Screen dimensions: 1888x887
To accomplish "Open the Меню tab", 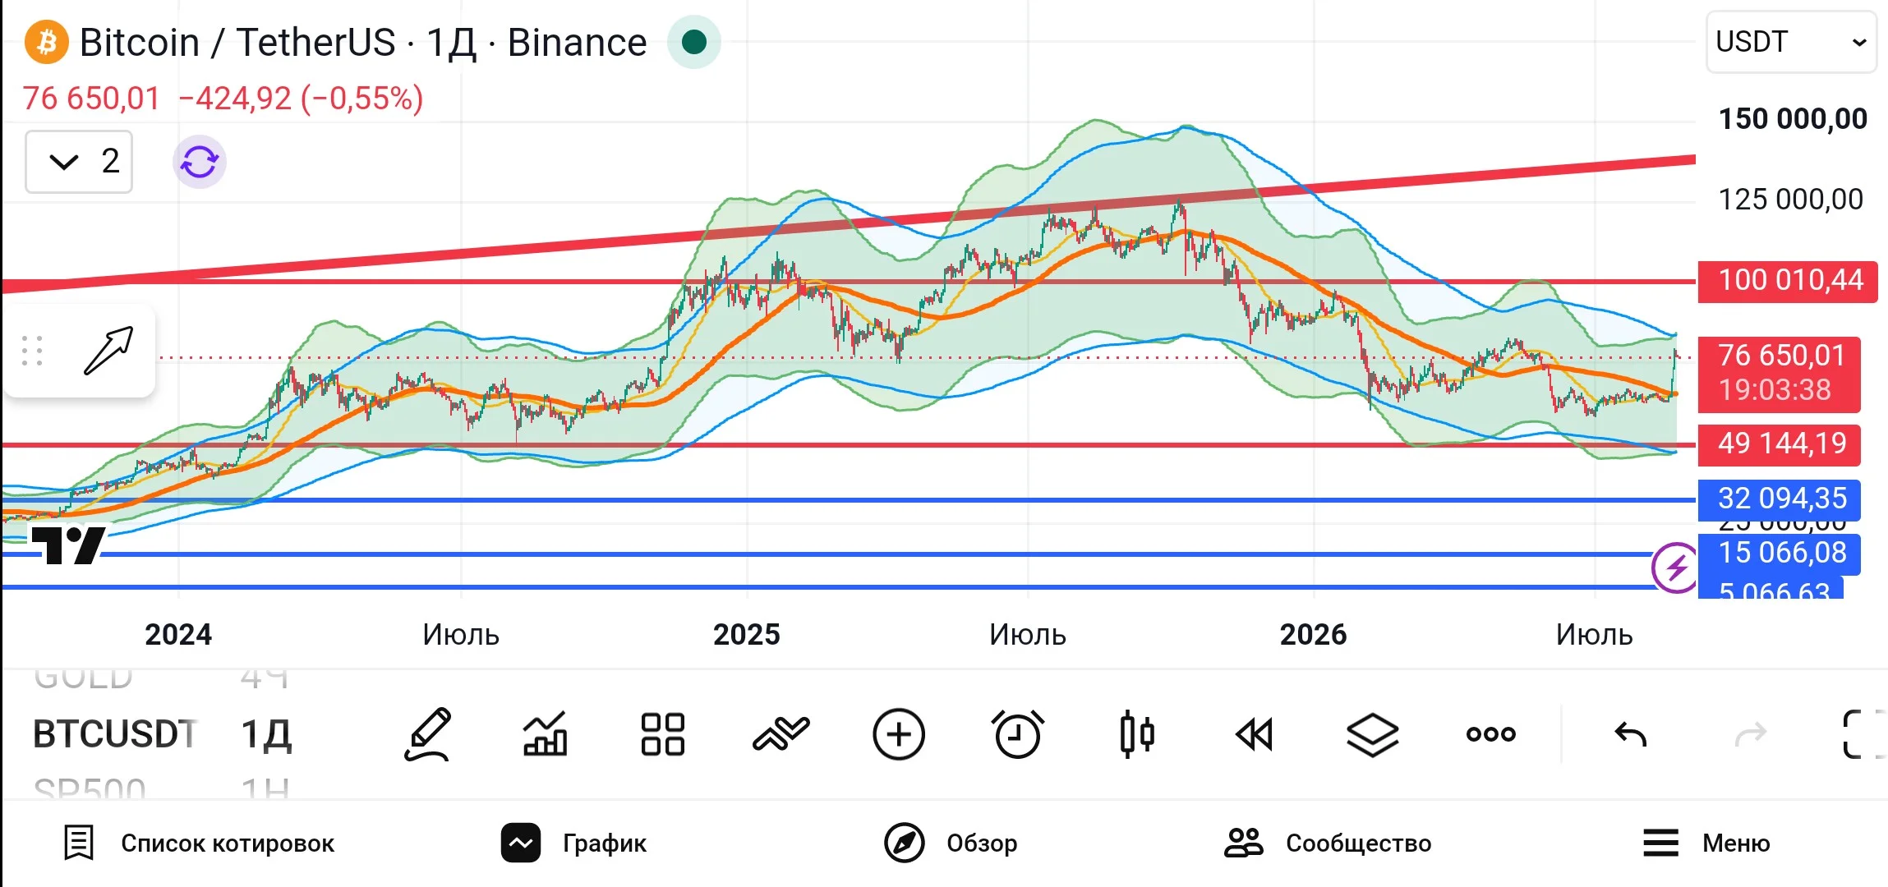I will 1706,843.
